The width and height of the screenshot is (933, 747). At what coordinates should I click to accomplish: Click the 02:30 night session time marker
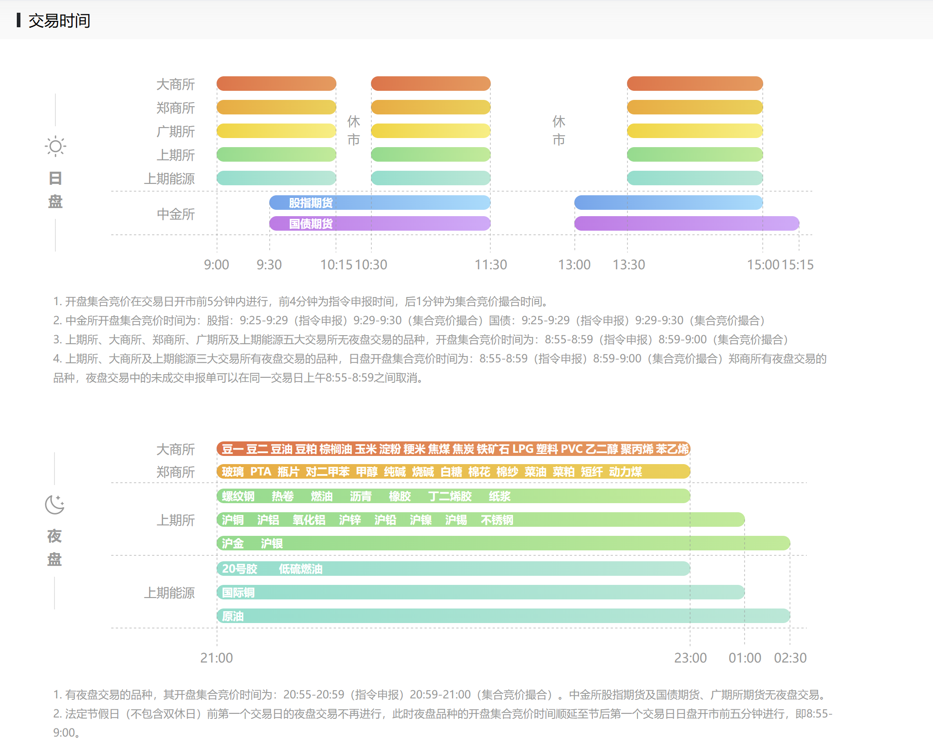point(790,658)
